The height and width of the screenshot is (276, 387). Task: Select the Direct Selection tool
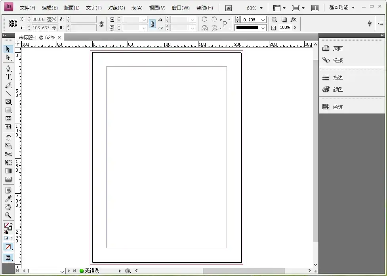(8, 58)
